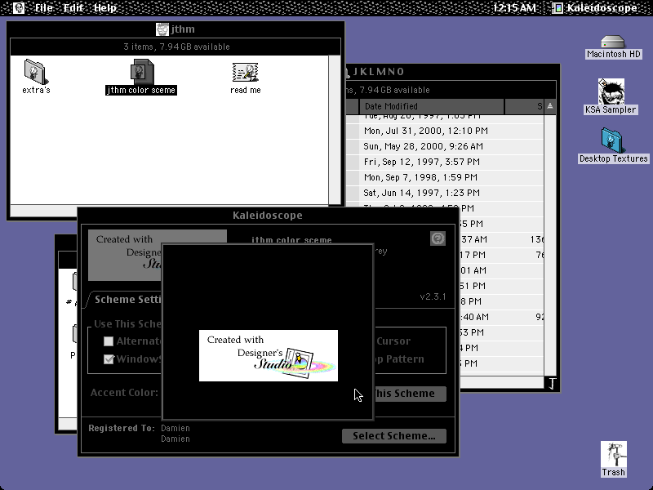This screenshot has height=490, width=653.
Task: Click the jthm window title icon
Action: click(162, 29)
